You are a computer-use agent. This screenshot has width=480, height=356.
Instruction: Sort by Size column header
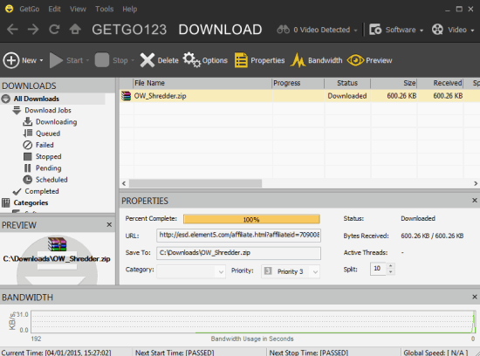(x=394, y=83)
